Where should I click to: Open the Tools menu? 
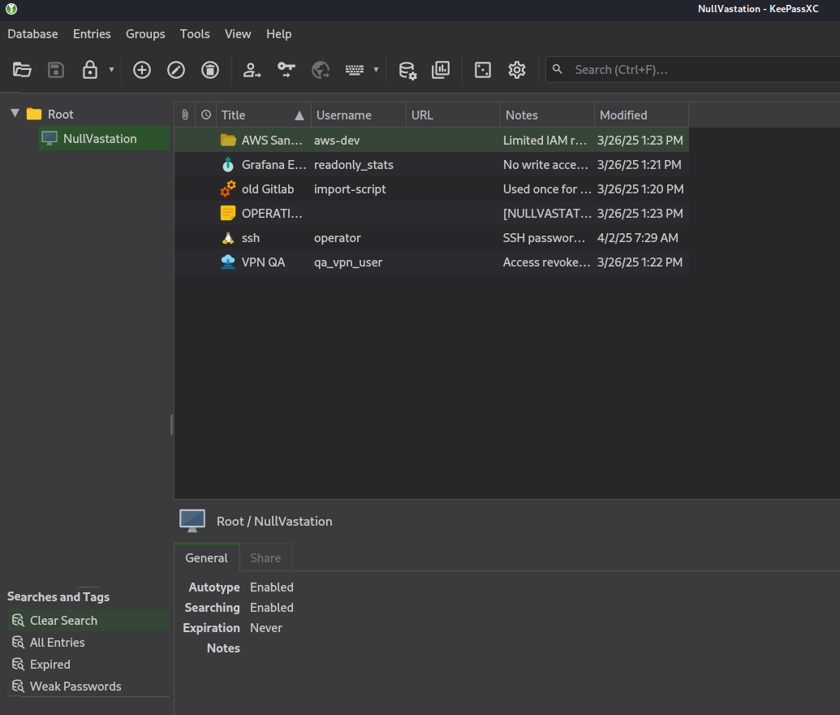[x=195, y=34]
